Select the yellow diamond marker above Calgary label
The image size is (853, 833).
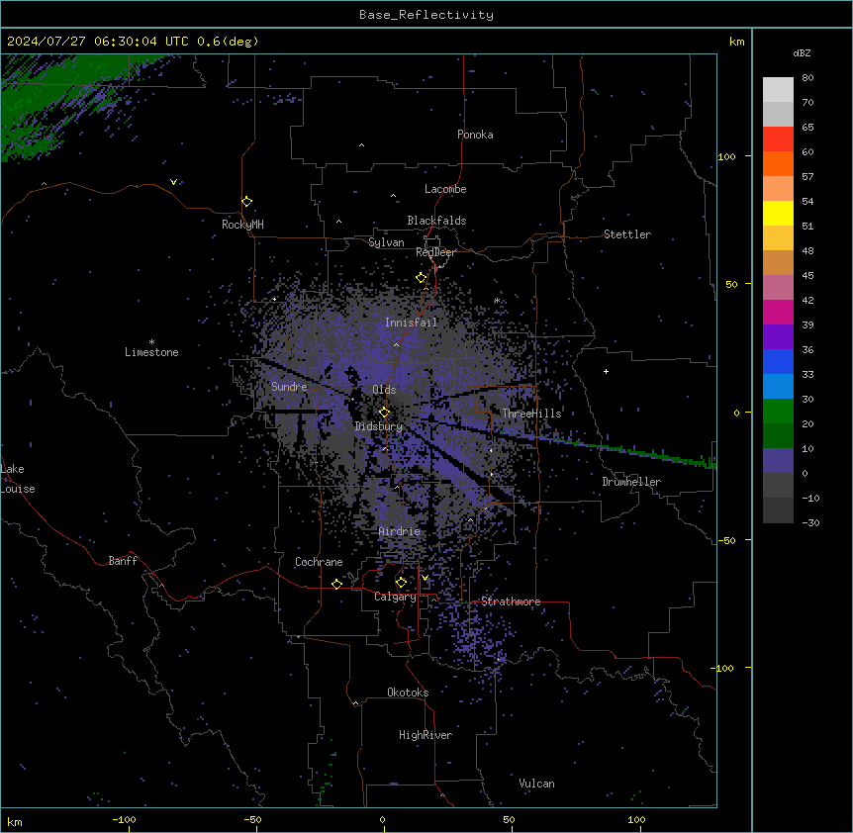coord(401,583)
